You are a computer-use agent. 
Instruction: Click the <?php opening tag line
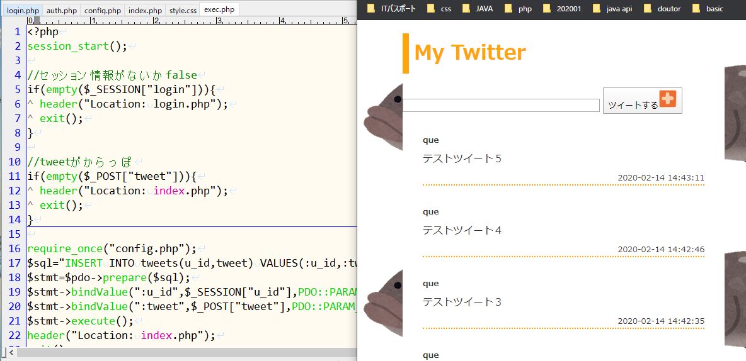tap(43, 32)
